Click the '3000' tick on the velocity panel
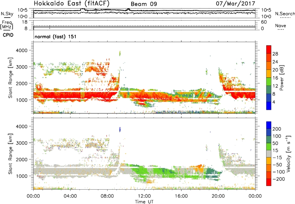295x204 pixels. pyautogui.click(x=22, y=143)
